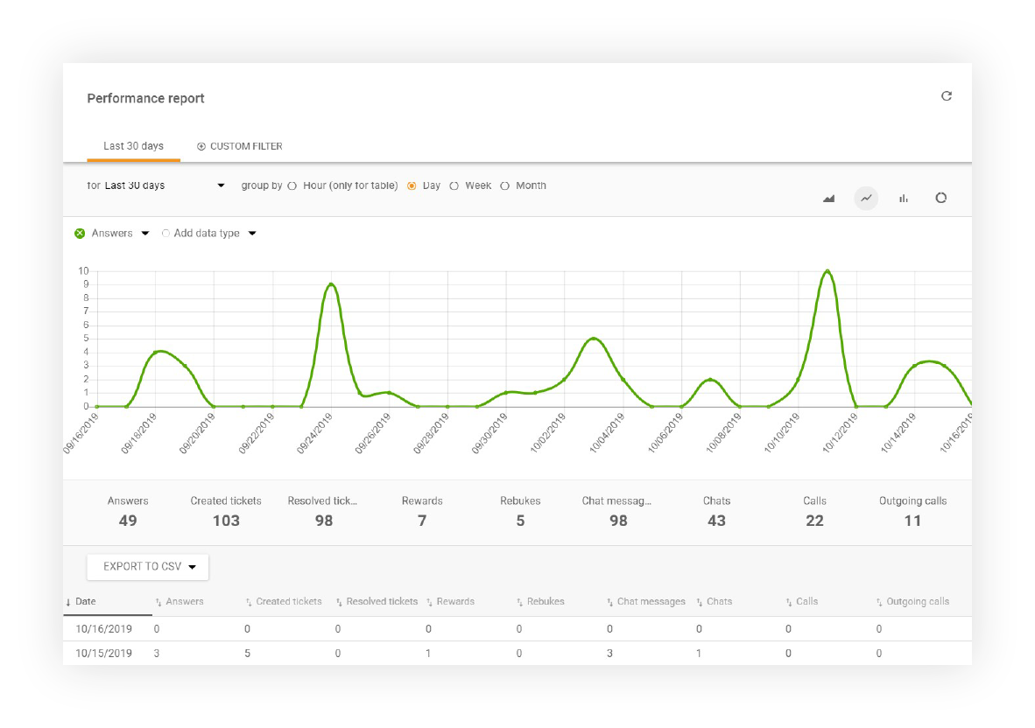Click the Custom Filter funnel icon
Viewport: 1035px width, 728px height.
(201, 146)
